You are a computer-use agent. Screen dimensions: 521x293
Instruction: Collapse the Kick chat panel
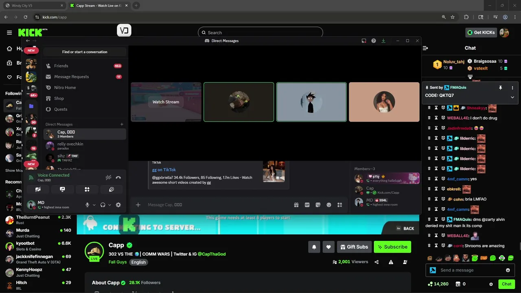click(x=425, y=48)
